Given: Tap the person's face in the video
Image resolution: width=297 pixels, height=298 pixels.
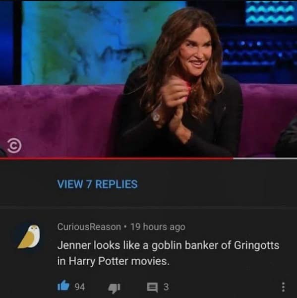Looking at the screenshot, I should pos(197,53).
